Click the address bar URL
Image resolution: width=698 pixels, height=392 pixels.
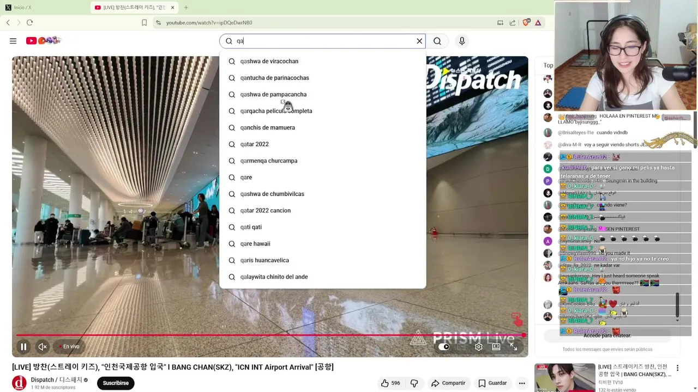click(x=209, y=22)
